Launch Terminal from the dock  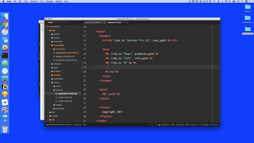pyautogui.click(x=5, y=56)
